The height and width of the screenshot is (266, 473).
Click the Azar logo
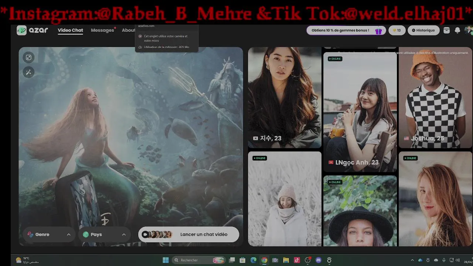coord(33,30)
